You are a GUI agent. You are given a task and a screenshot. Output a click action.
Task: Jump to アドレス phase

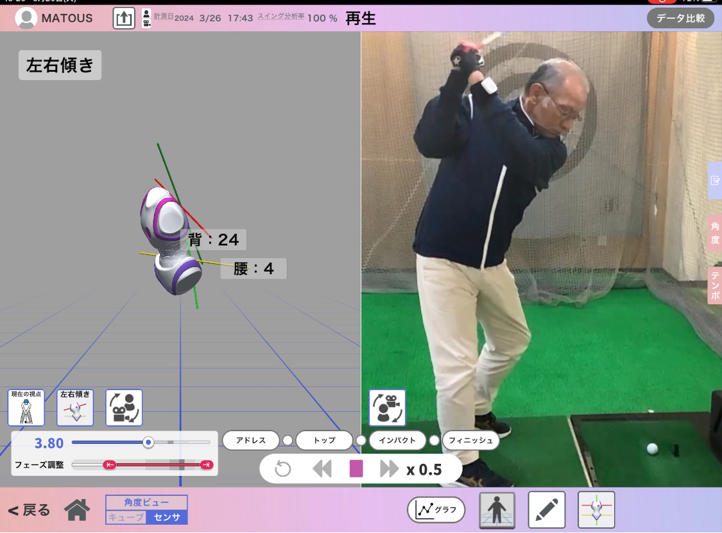251,440
